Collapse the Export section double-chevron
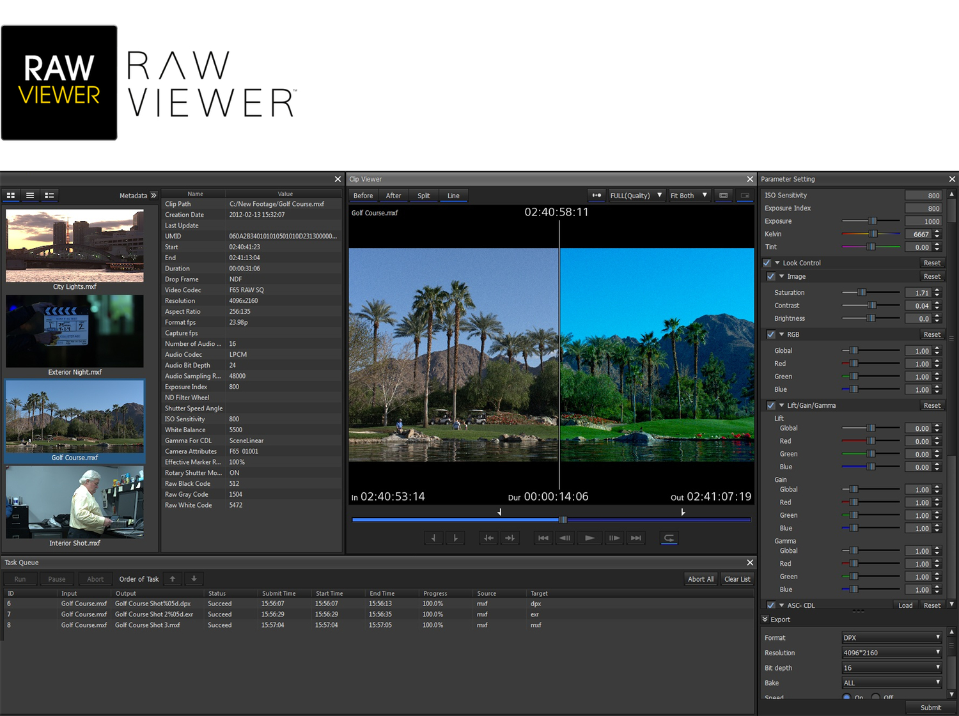Screen dimensions: 959x716 pos(765,619)
